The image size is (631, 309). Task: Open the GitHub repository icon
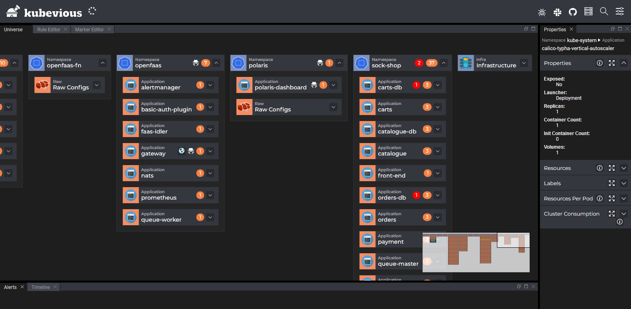coord(573,12)
